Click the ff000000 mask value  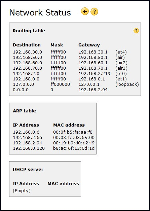[60, 84]
